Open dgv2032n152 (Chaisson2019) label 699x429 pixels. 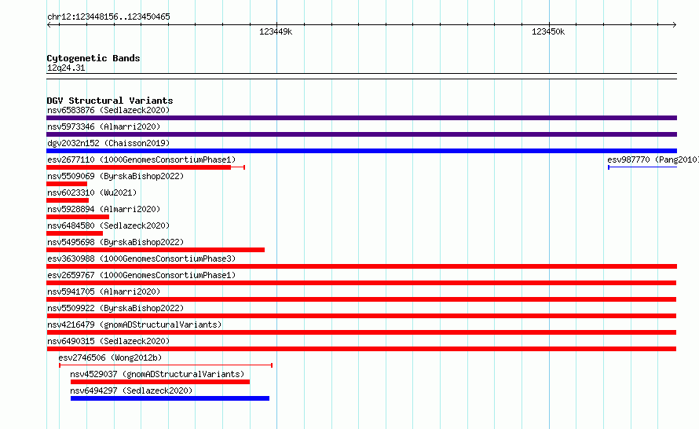pos(108,143)
